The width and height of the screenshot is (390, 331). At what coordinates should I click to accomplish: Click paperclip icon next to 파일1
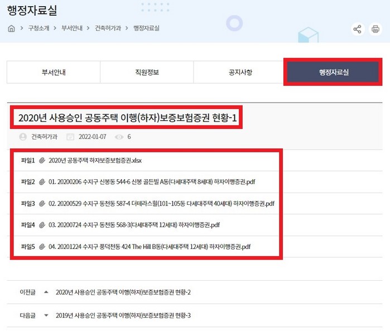[42, 161]
